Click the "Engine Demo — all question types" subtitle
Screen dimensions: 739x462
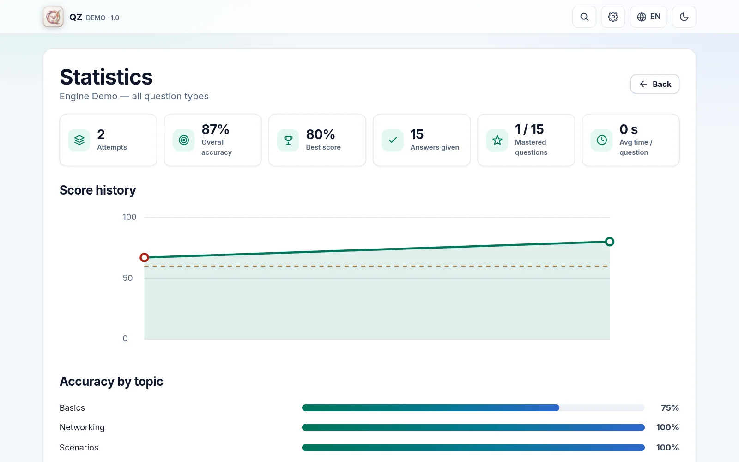[134, 96]
